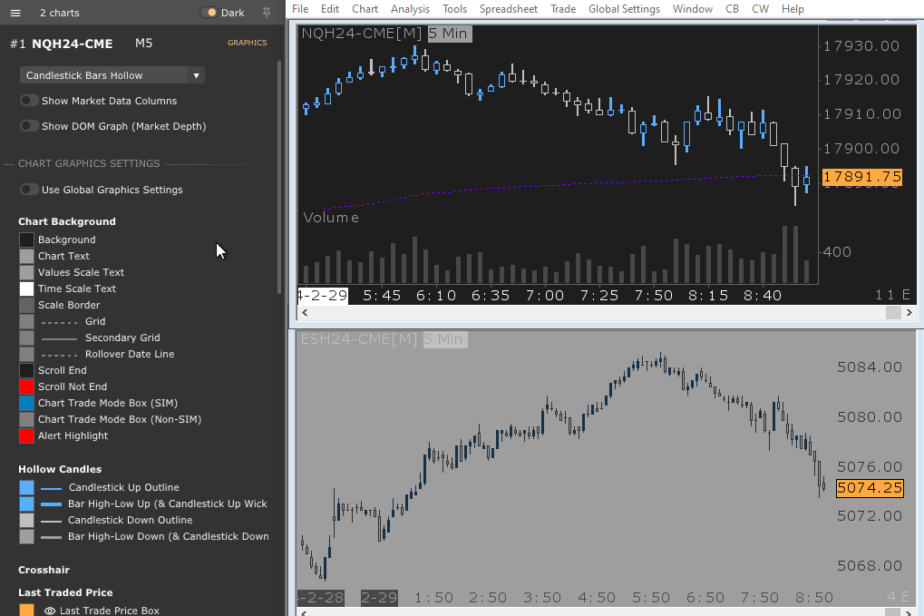This screenshot has width=924, height=616.
Task: Toggle the Dark theme switch
Action: click(x=209, y=13)
